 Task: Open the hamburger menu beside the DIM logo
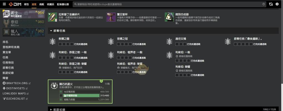click(4, 4)
